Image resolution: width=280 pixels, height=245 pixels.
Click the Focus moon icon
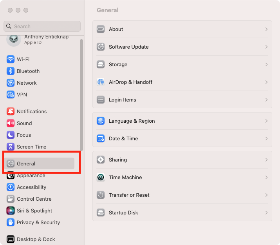coord(11,135)
